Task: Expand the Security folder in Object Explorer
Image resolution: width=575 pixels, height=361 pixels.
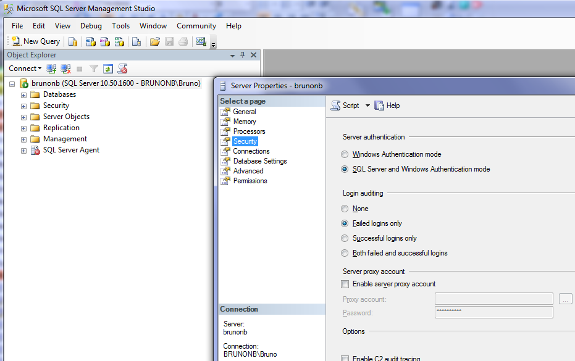Action: (x=23, y=106)
